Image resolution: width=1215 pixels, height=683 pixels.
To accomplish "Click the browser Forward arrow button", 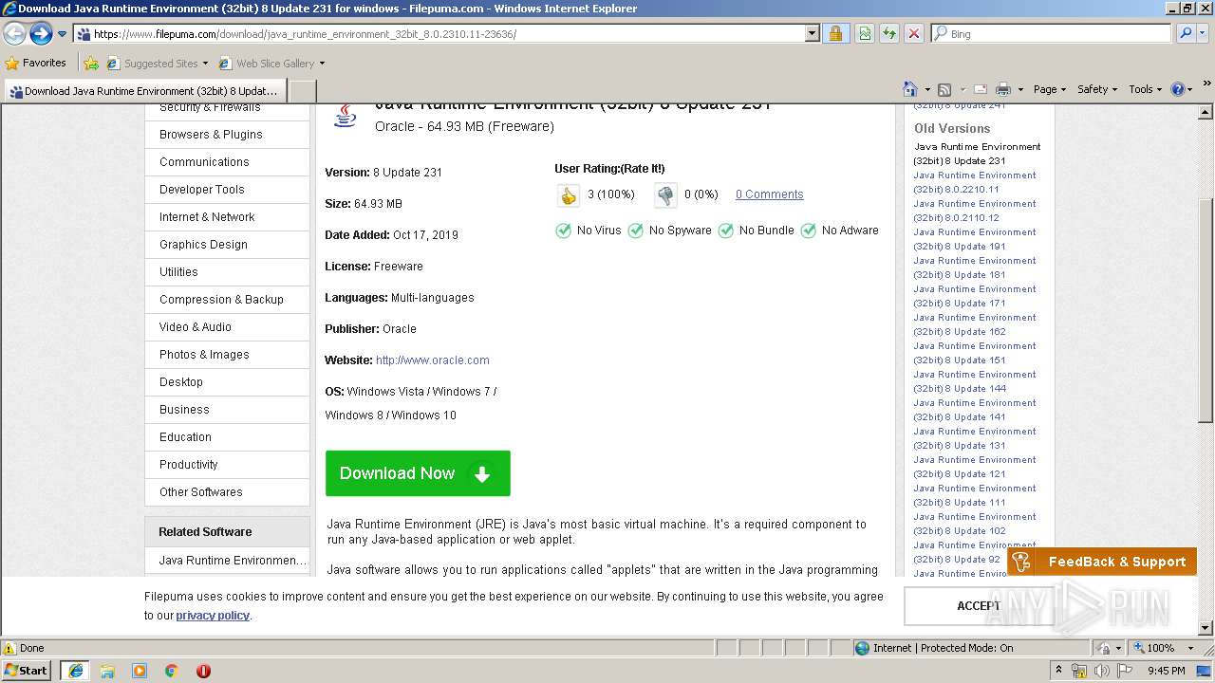I will 41,34.
